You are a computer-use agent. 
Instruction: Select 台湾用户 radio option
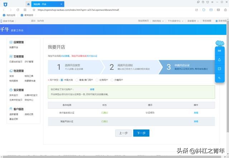[x=97, y=80]
